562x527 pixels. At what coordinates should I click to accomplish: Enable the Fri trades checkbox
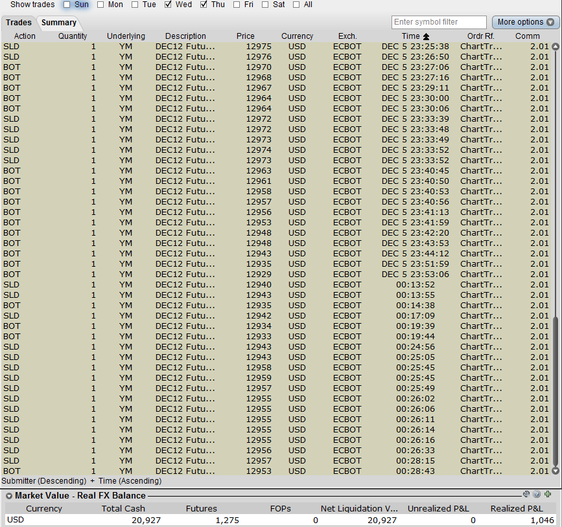coord(237,5)
